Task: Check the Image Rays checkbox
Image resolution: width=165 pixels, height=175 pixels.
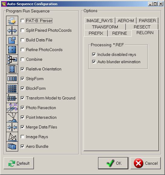Action: click(x=22, y=137)
